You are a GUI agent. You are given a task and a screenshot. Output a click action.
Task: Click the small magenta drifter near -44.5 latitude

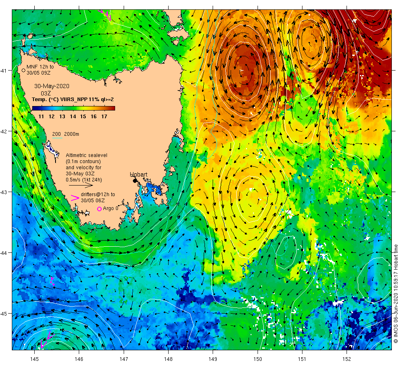pos(52,281)
